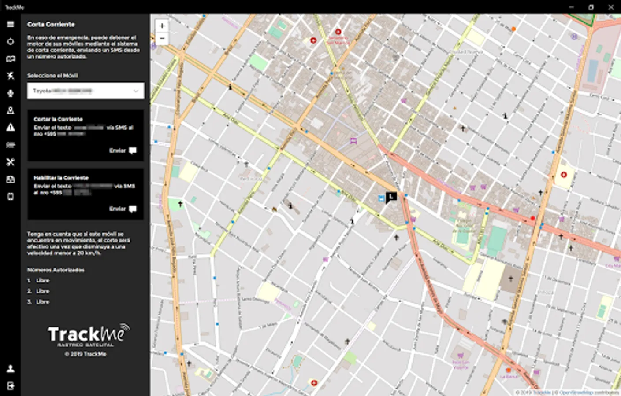The image size is (621, 396).
Task: Click the crosshair locate icon in sidebar
Action: (11, 42)
